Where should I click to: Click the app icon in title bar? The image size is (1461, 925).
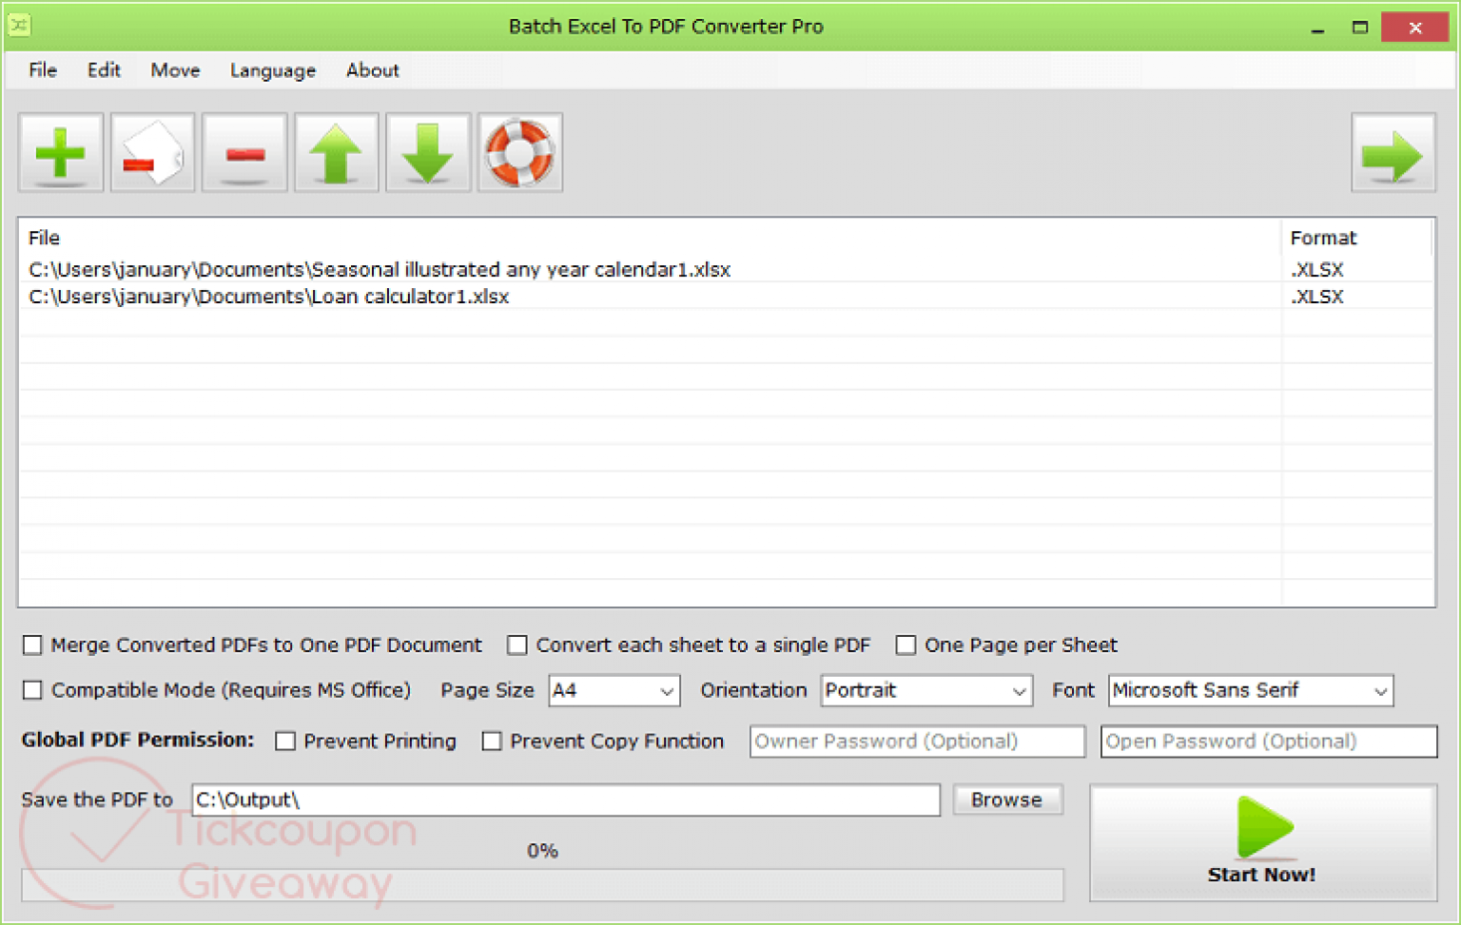pyautogui.click(x=19, y=26)
